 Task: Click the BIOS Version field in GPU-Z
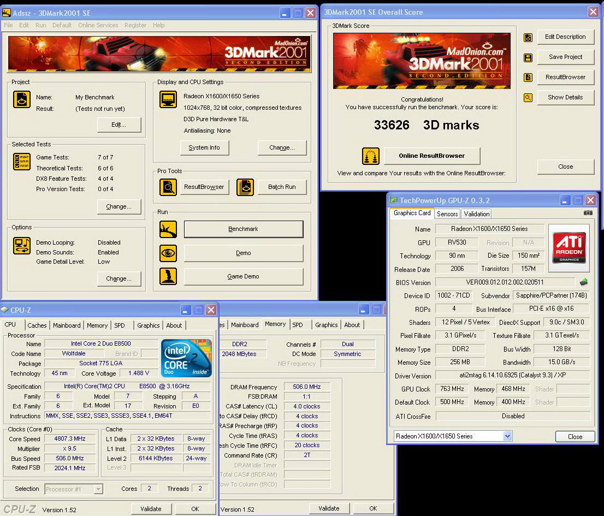click(505, 282)
